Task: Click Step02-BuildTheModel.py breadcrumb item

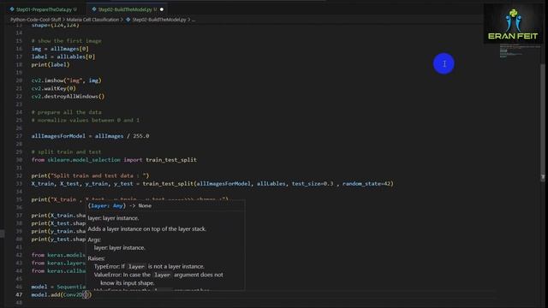Action: [x=159, y=20]
